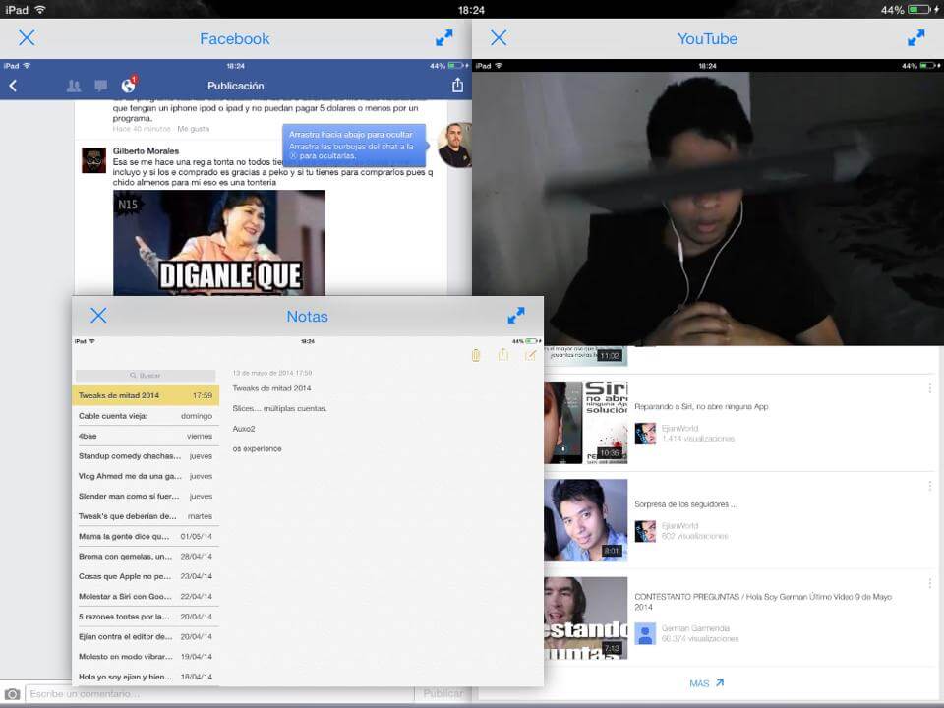Open Facebook friend requests icon
The width and height of the screenshot is (944, 708).
pyautogui.click(x=74, y=86)
